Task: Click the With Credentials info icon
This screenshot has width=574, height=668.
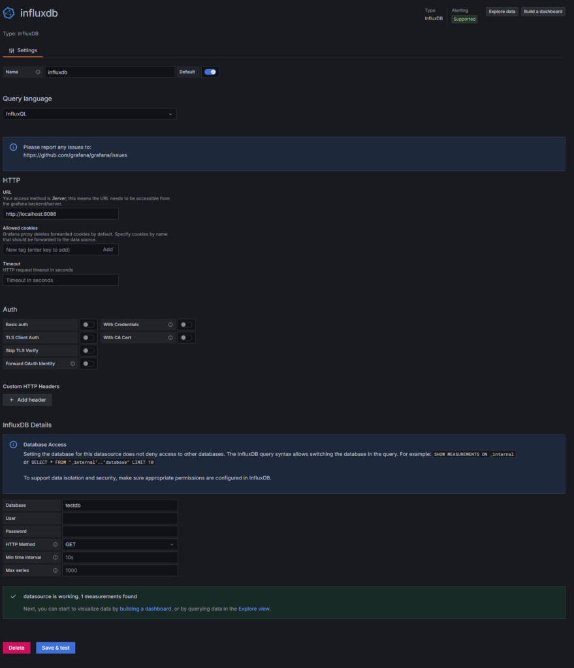Action: (170, 325)
